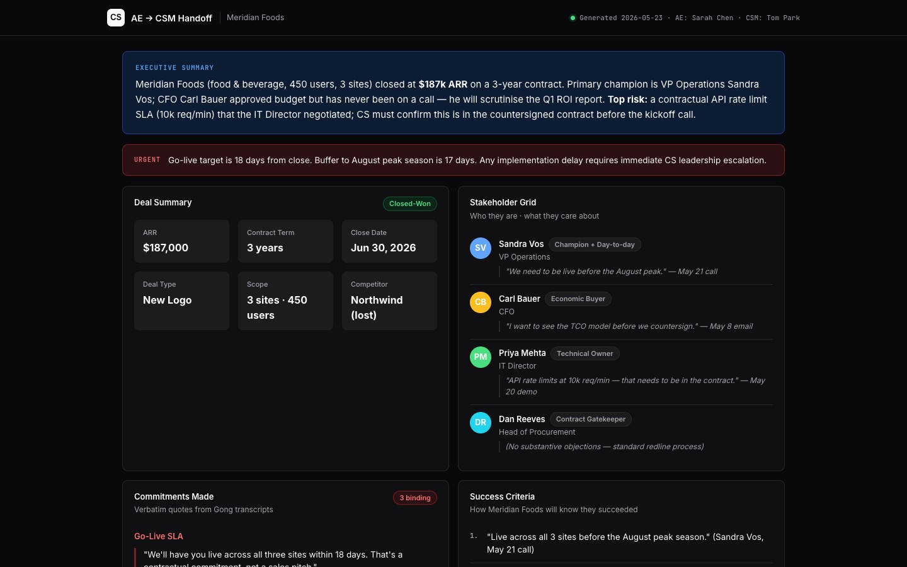Click the How Meridian Foods will know subtitle
Viewport: 907px width, 567px height.
[x=554, y=510]
